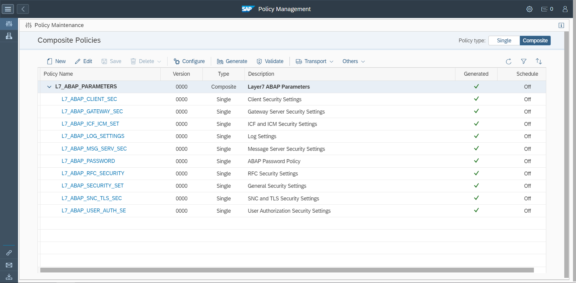
Task: Click the Generated checkmark for L7_ABAP_LOG_SETTINGS
Action: (476, 136)
